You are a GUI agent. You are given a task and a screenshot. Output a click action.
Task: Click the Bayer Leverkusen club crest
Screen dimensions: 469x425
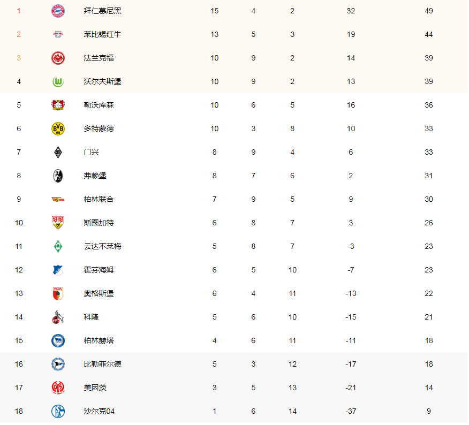tap(58, 105)
